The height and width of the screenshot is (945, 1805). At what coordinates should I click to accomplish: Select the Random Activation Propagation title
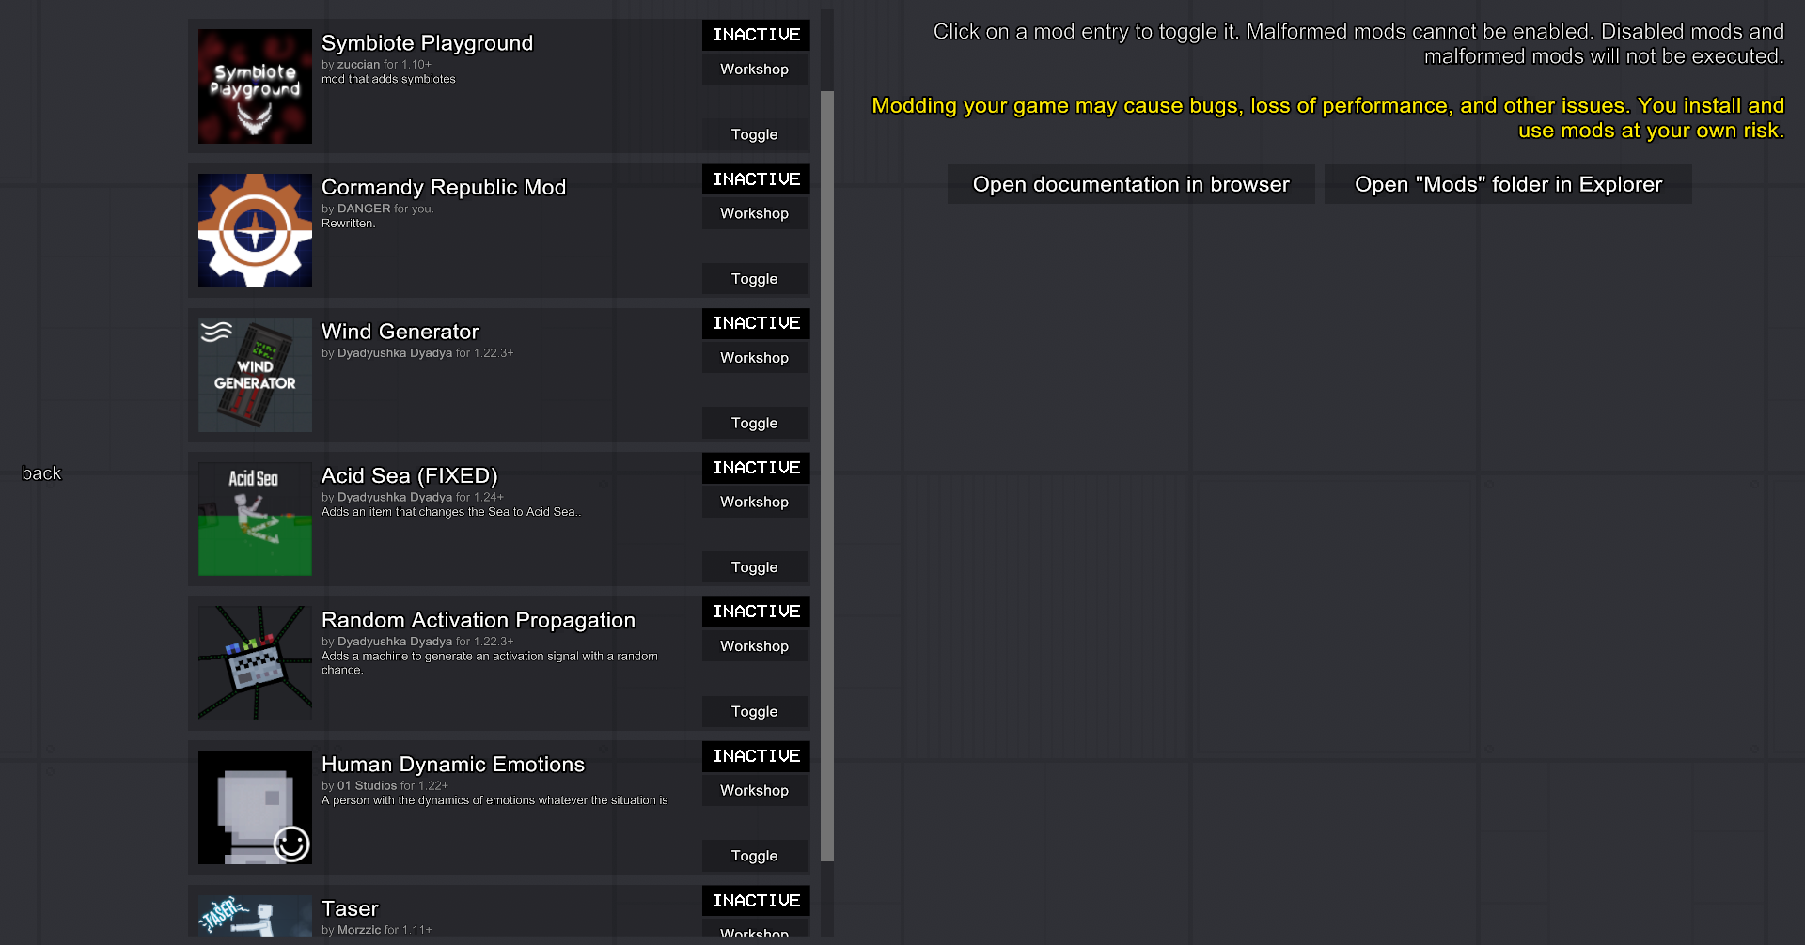[x=479, y=620]
